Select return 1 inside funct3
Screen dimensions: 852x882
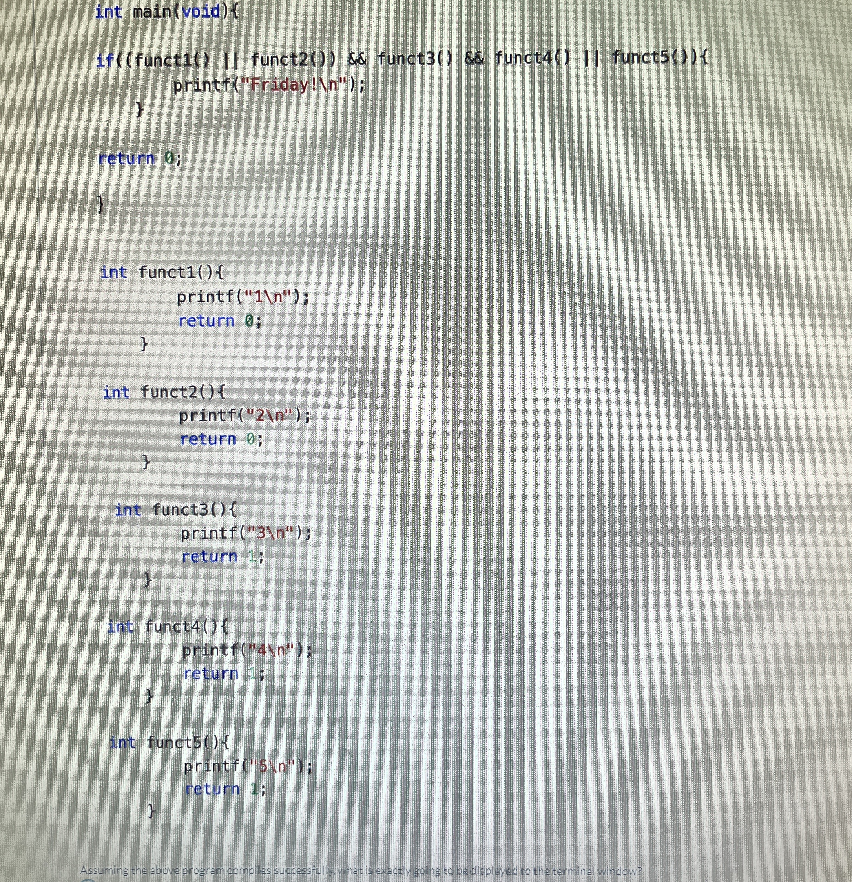223,557
